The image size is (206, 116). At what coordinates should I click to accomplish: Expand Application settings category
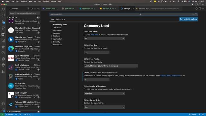point(58,39)
